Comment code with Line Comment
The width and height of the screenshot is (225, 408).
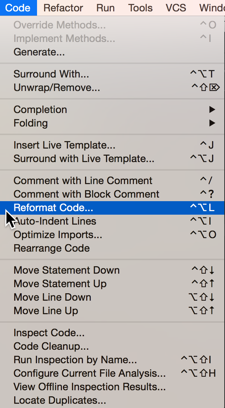point(83,181)
